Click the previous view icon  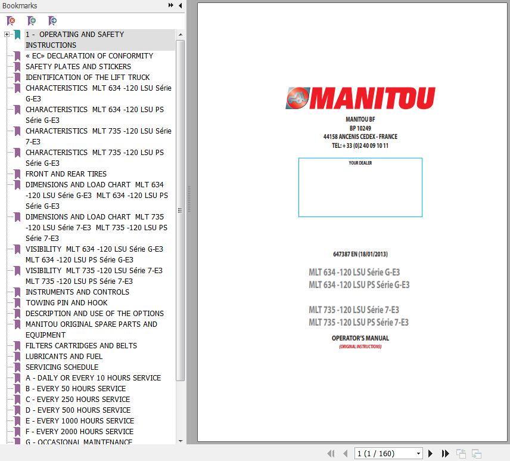[x=461, y=453]
